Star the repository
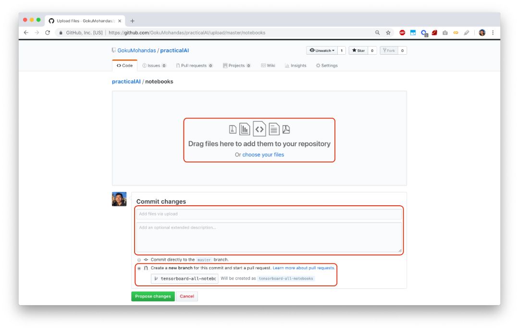This screenshot has height=330, width=519. [358, 50]
